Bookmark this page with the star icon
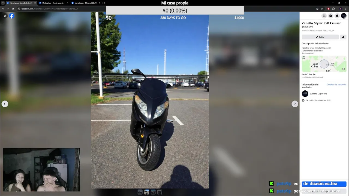The height and width of the screenshot is (196, 349). (x=322, y=9)
